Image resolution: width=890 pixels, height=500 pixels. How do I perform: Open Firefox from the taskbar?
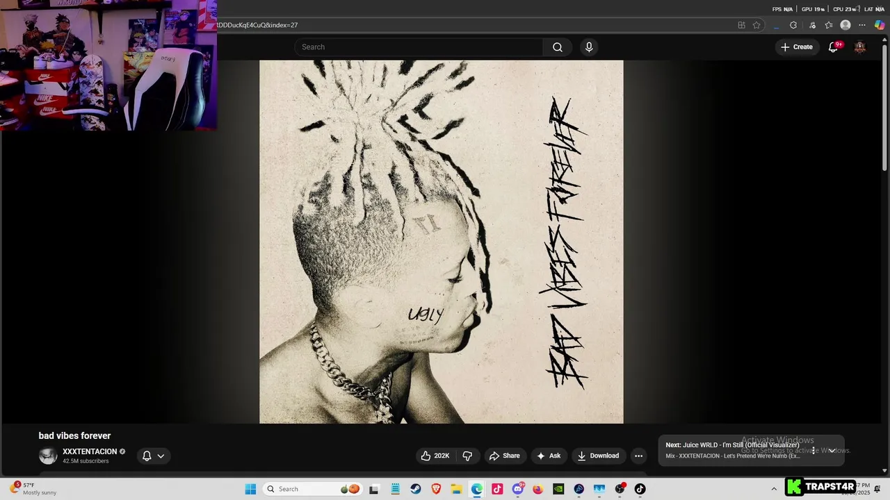[x=537, y=489]
